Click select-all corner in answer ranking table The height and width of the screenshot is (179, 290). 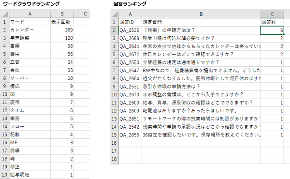pos(115,14)
